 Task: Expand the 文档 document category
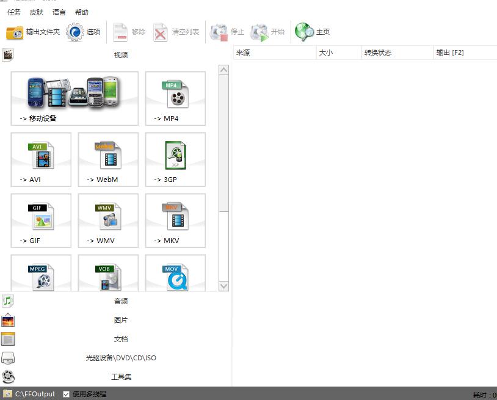coord(121,339)
